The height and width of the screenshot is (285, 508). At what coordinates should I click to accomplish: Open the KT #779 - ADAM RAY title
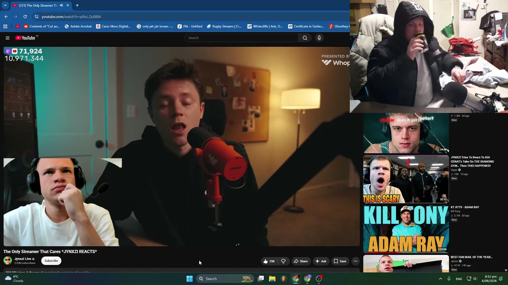465,207
